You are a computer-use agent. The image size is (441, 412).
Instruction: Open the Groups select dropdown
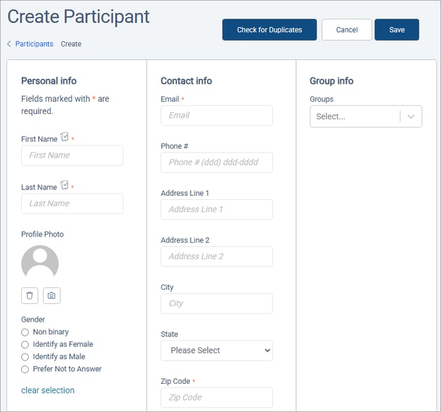(x=354, y=117)
